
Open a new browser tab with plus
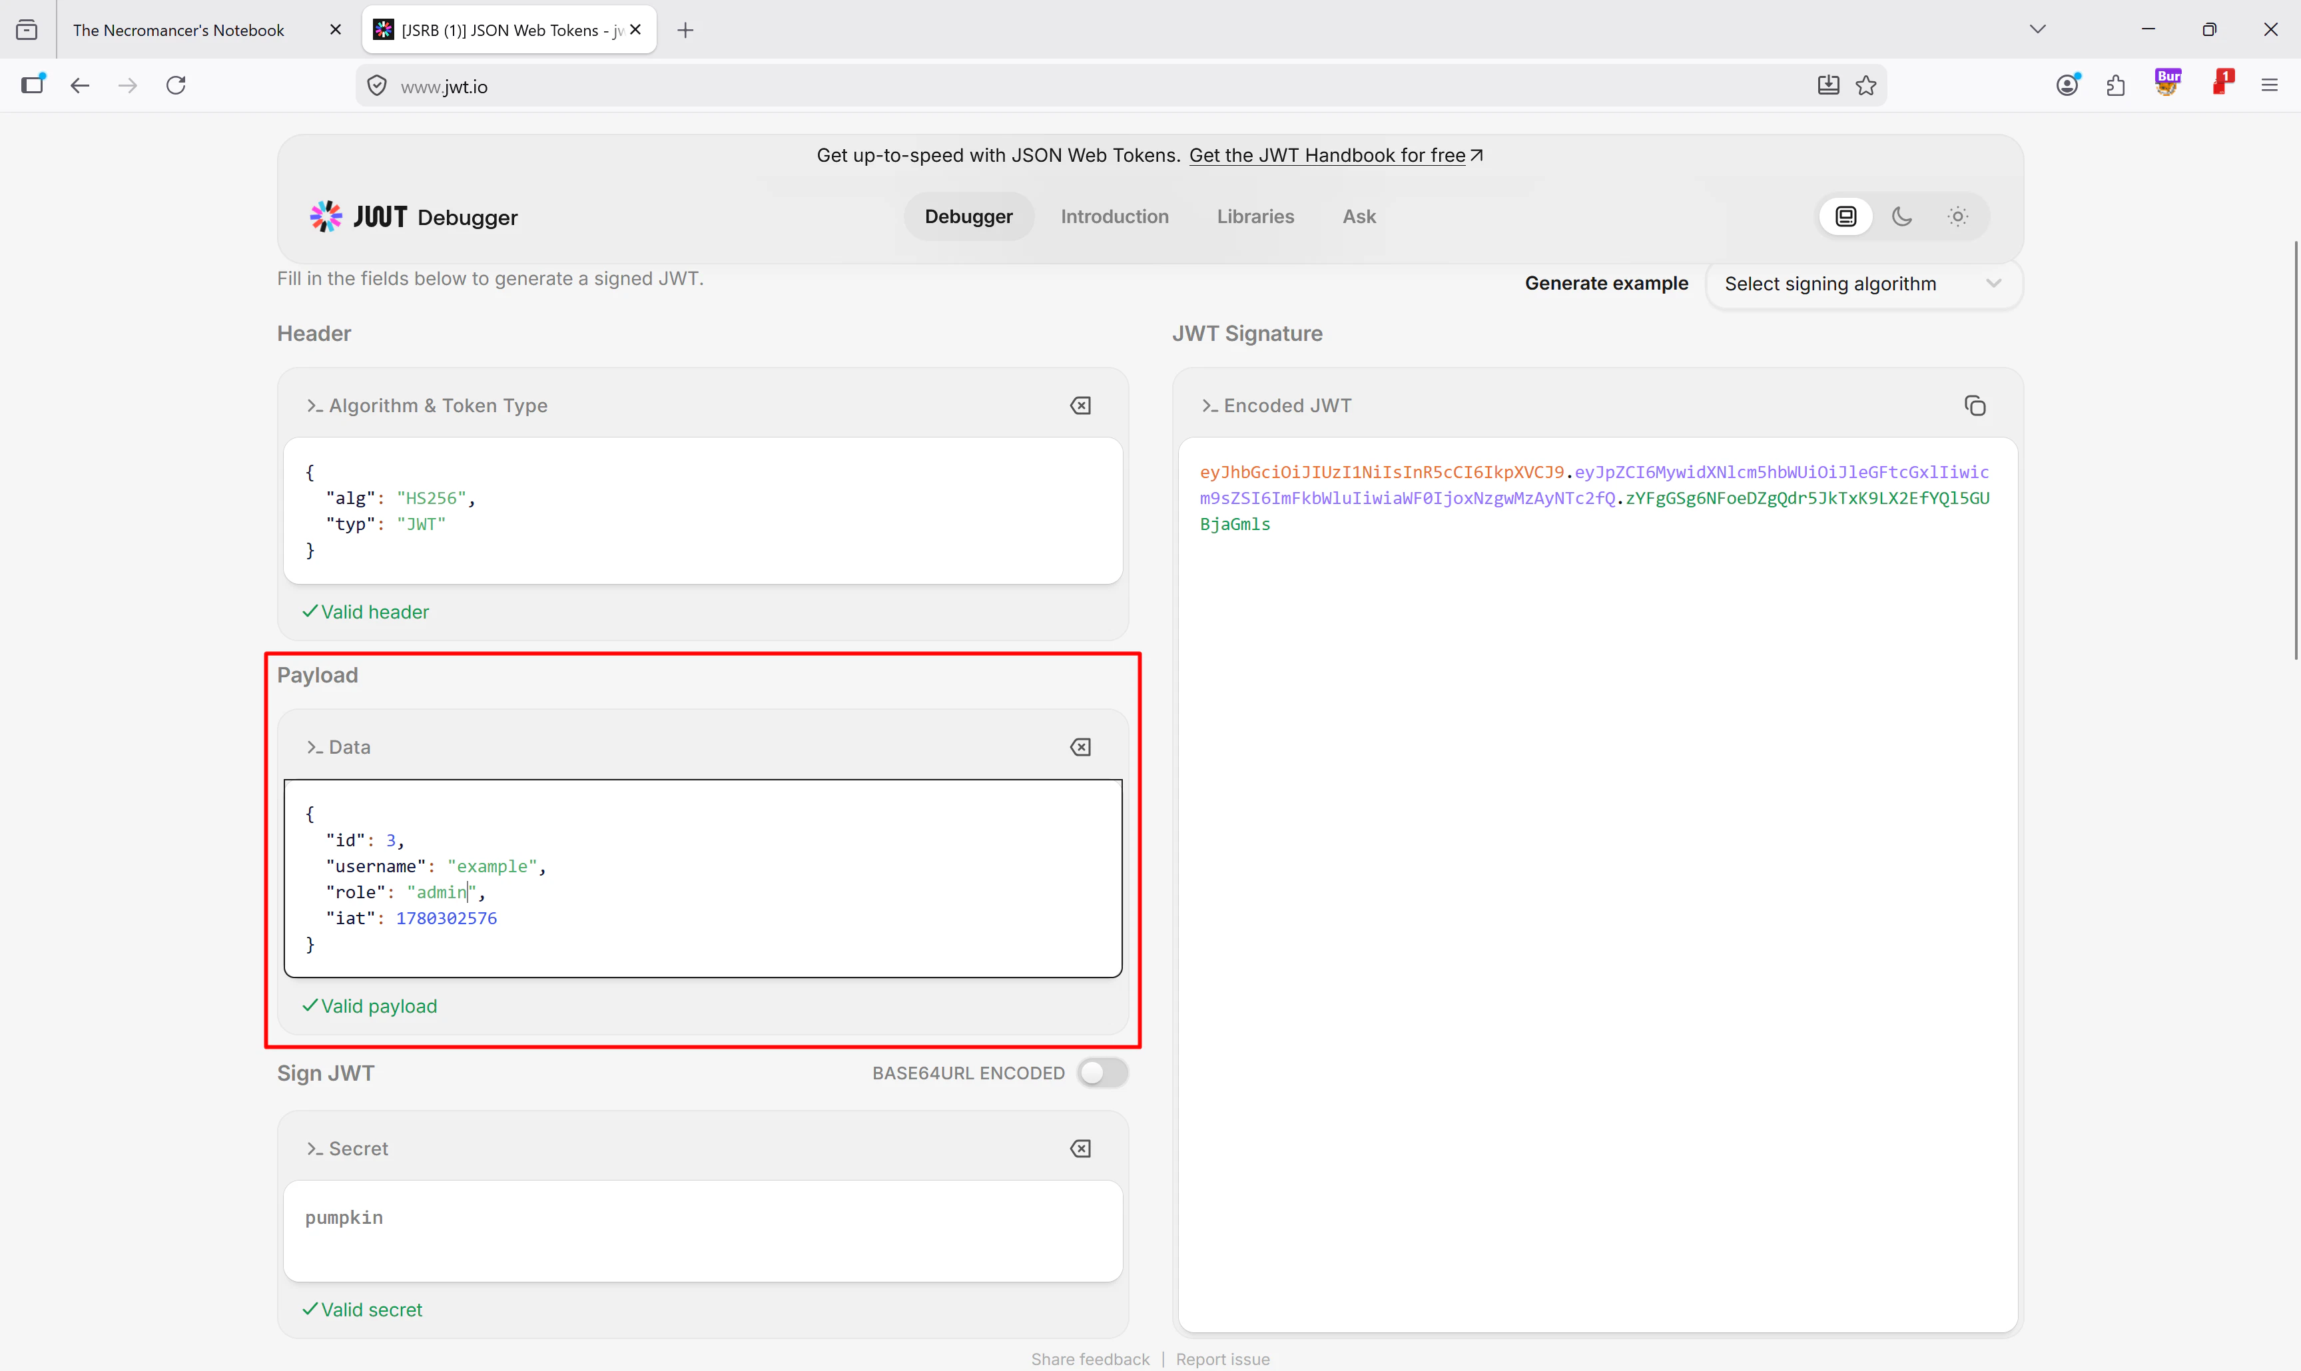pos(685,31)
